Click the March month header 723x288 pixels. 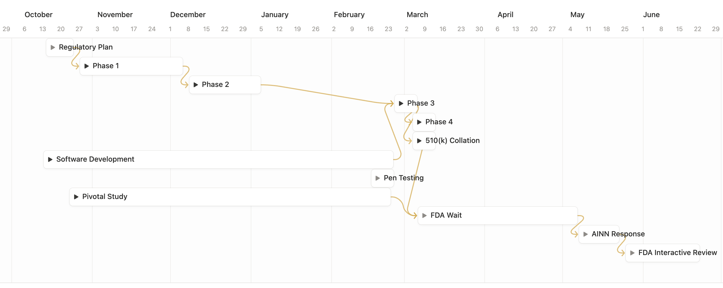[417, 15]
